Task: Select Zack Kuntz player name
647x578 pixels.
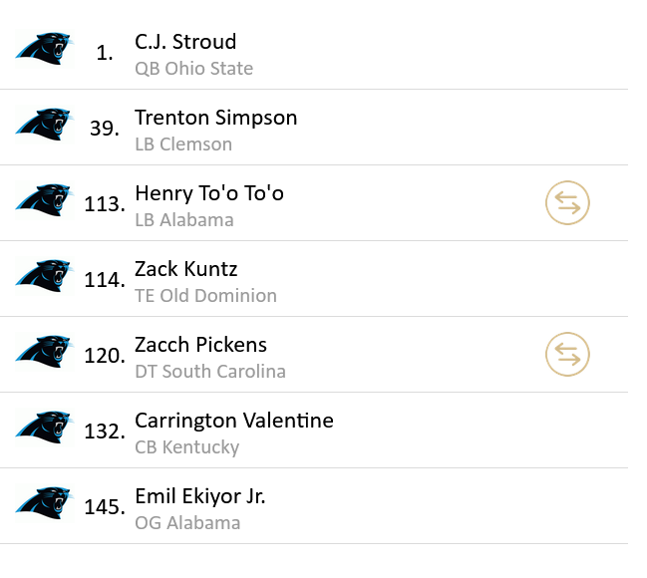Action: [185, 269]
